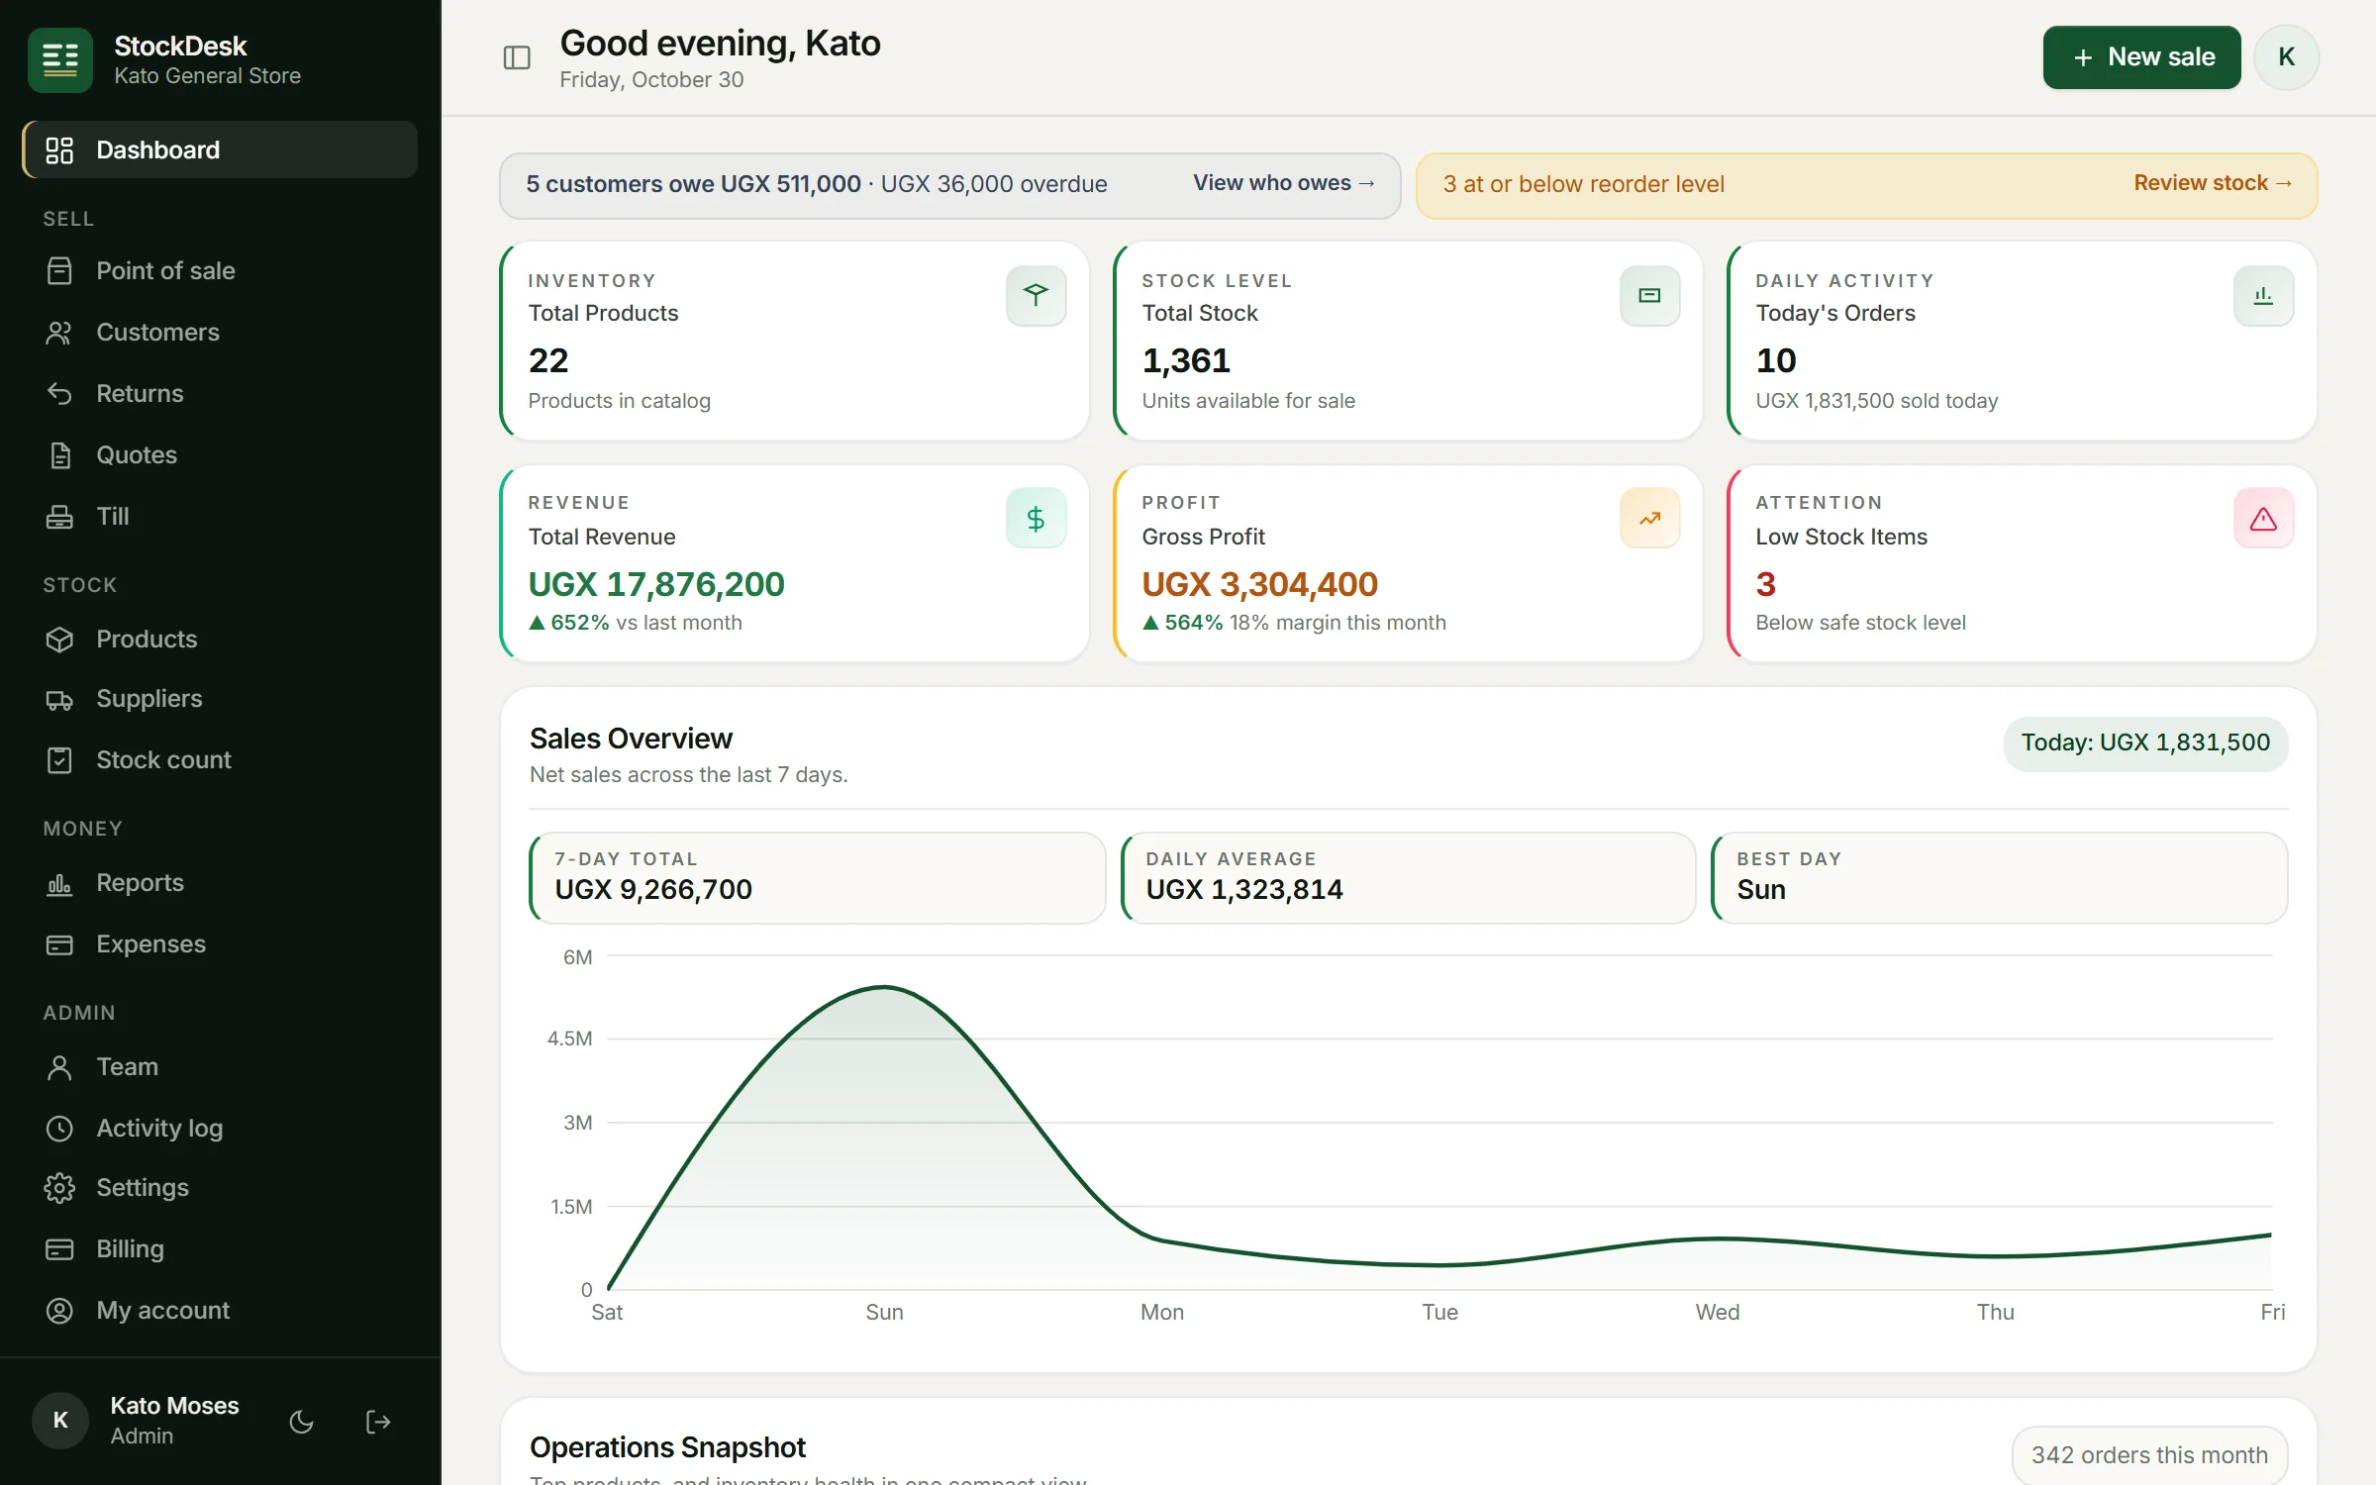This screenshot has width=2376, height=1485.
Task: Open Point of sale page
Action: coord(220,270)
